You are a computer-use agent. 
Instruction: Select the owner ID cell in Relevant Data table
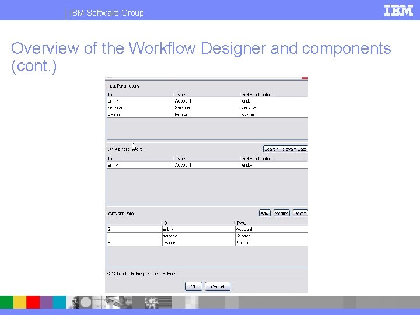pyautogui.click(x=198, y=243)
